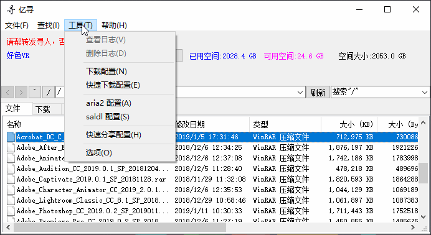Click the 刷新 refresh button

tap(318, 93)
